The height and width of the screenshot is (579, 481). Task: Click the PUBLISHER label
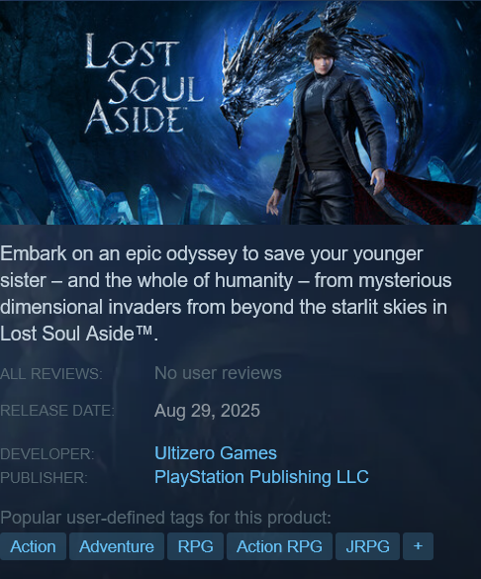tap(44, 478)
